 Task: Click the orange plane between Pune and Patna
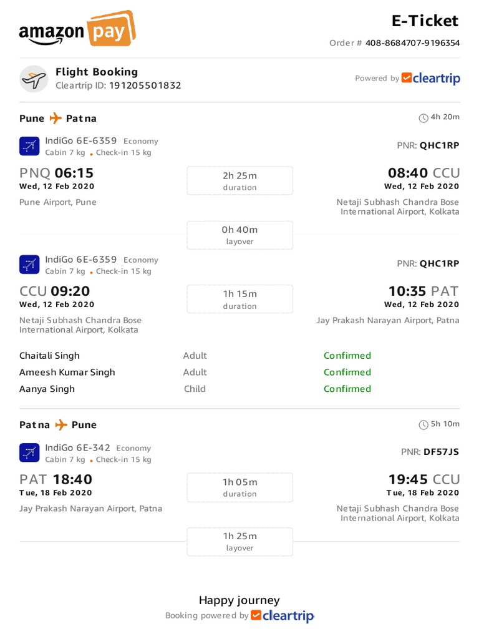[56, 118]
